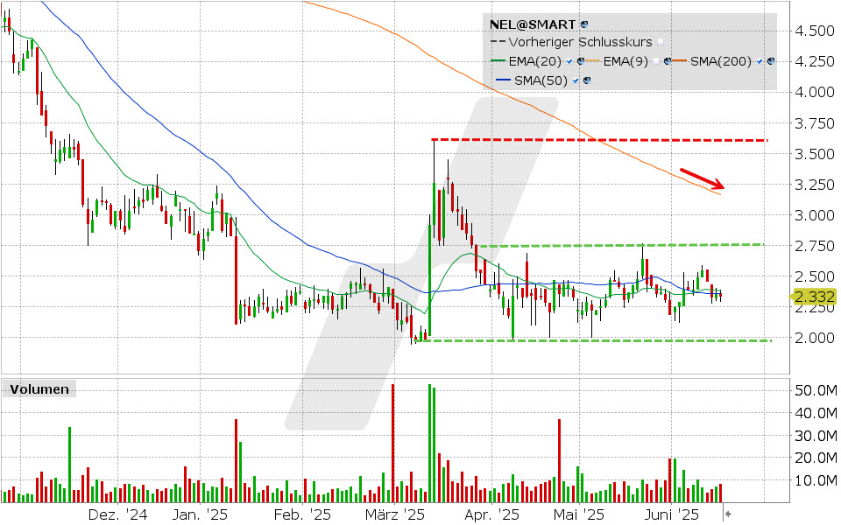
Task: Click the 30.0M volume axis label
Action: pos(816,436)
